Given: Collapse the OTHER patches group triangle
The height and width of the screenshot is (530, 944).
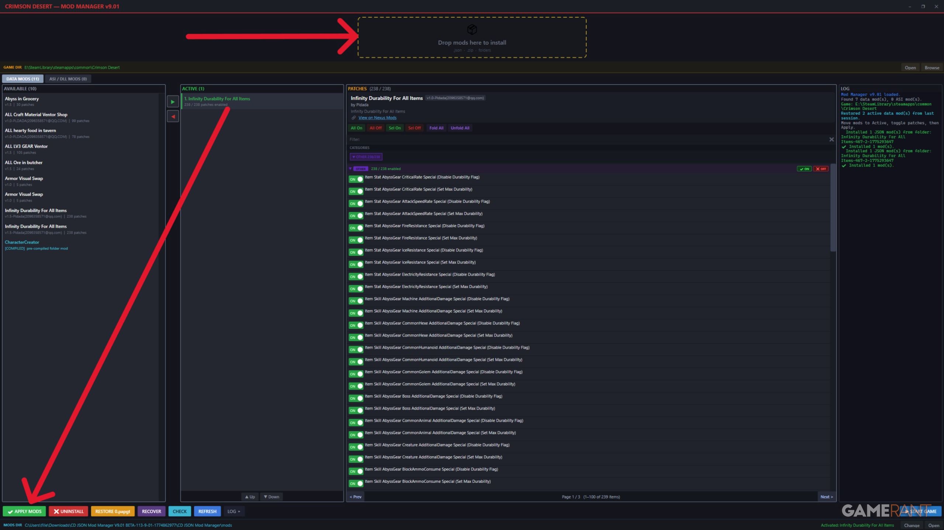Looking at the screenshot, I should pyautogui.click(x=350, y=169).
